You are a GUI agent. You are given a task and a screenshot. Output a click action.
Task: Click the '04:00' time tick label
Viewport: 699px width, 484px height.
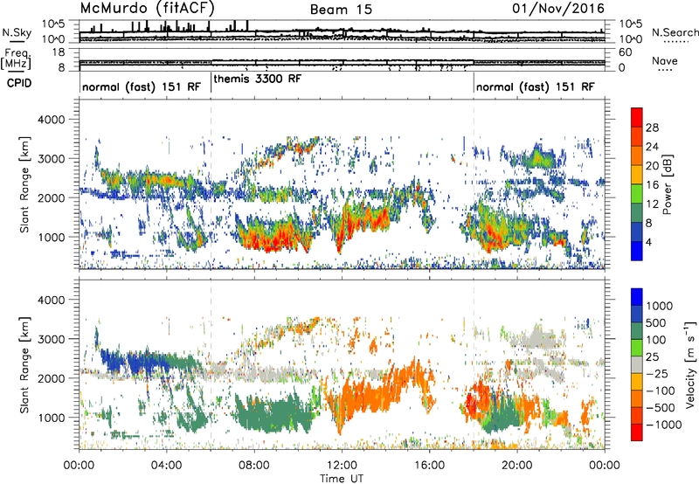point(166,466)
